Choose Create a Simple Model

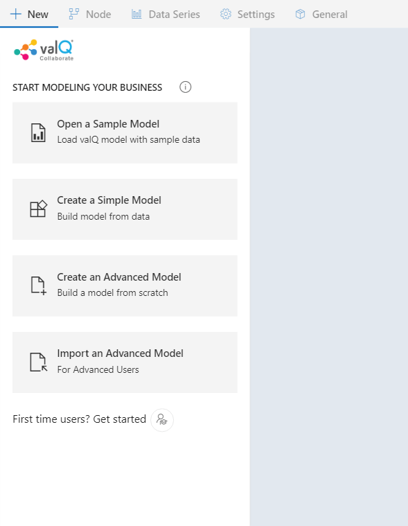point(125,209)
